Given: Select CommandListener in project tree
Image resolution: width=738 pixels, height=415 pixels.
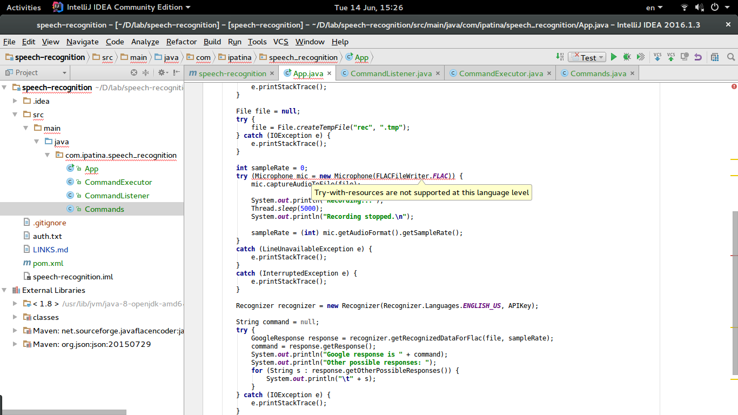Looking at the screenshot, I should 117,196.
